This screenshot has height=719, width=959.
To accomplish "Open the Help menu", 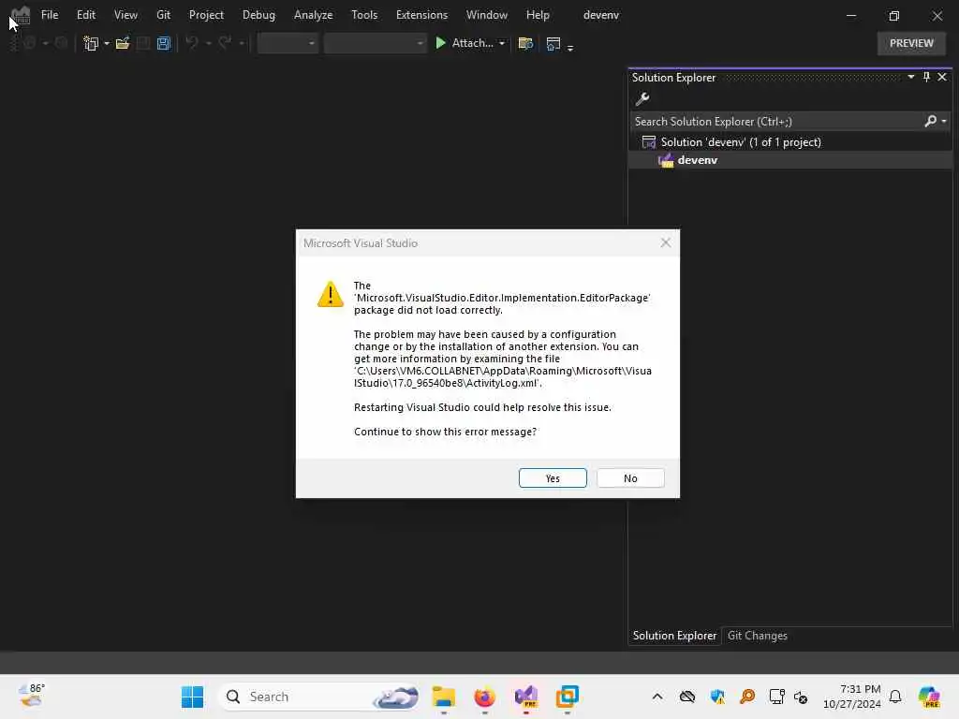I will 538,15.
